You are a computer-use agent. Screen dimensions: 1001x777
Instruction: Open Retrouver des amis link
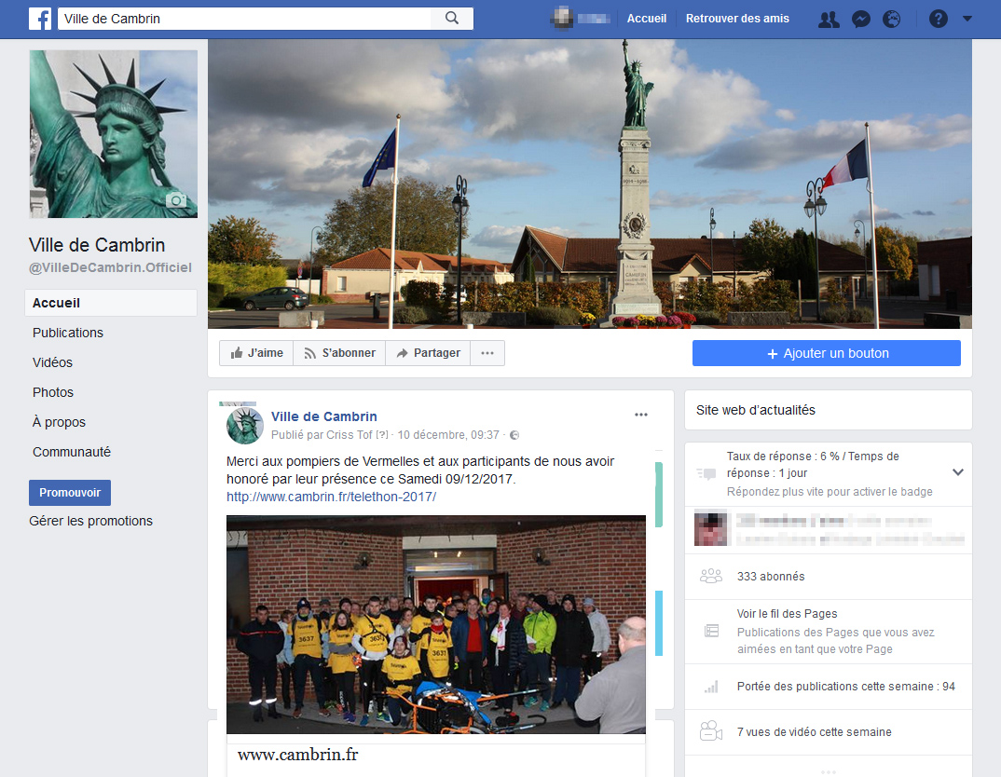(x=737, y=19)
